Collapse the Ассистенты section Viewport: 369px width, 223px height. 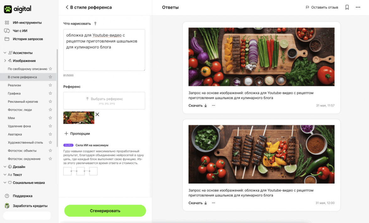point(5,53)
